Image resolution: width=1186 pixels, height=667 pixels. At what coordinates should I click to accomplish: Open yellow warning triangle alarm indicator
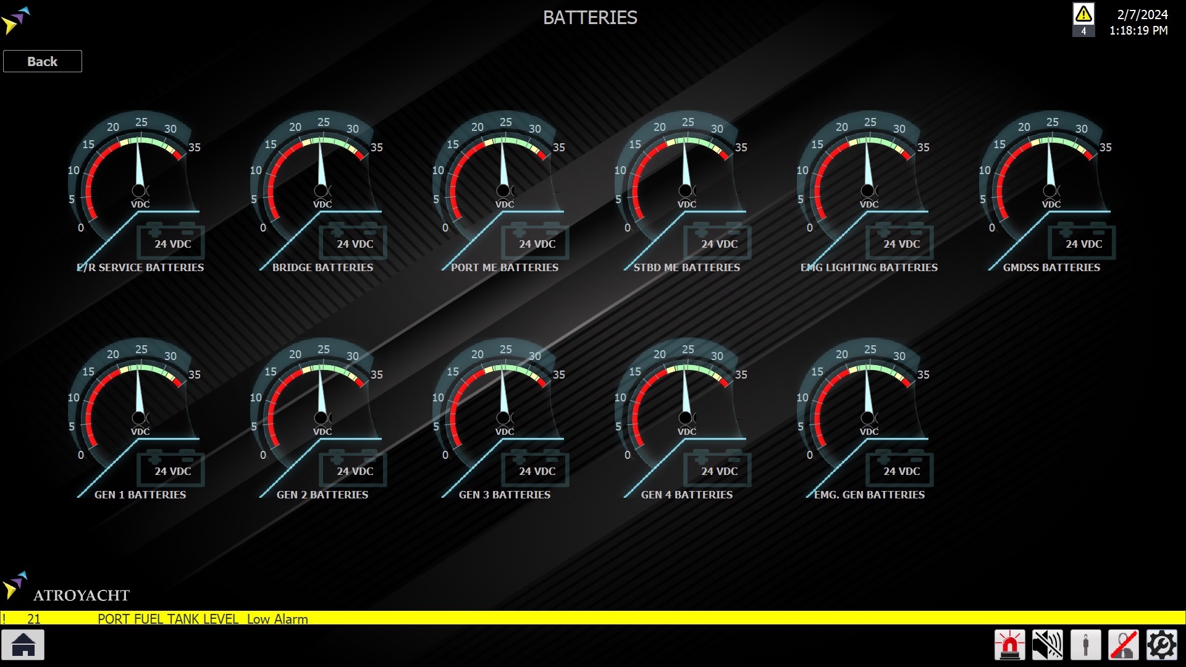1083,15
